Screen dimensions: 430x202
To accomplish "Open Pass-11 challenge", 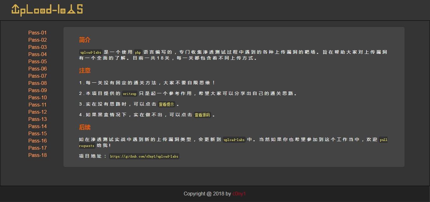I will coord(37,105).
